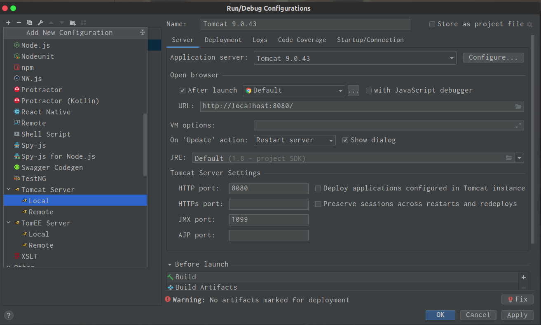541x325 pixels.
Task: Switch to the Deployment tab
Action: [x=223, y=40]
